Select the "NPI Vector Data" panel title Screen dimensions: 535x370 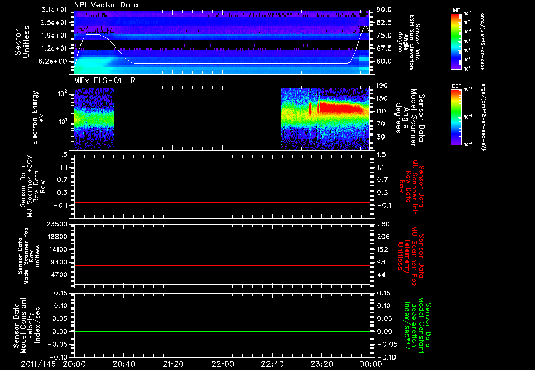[x=107, y=5]
